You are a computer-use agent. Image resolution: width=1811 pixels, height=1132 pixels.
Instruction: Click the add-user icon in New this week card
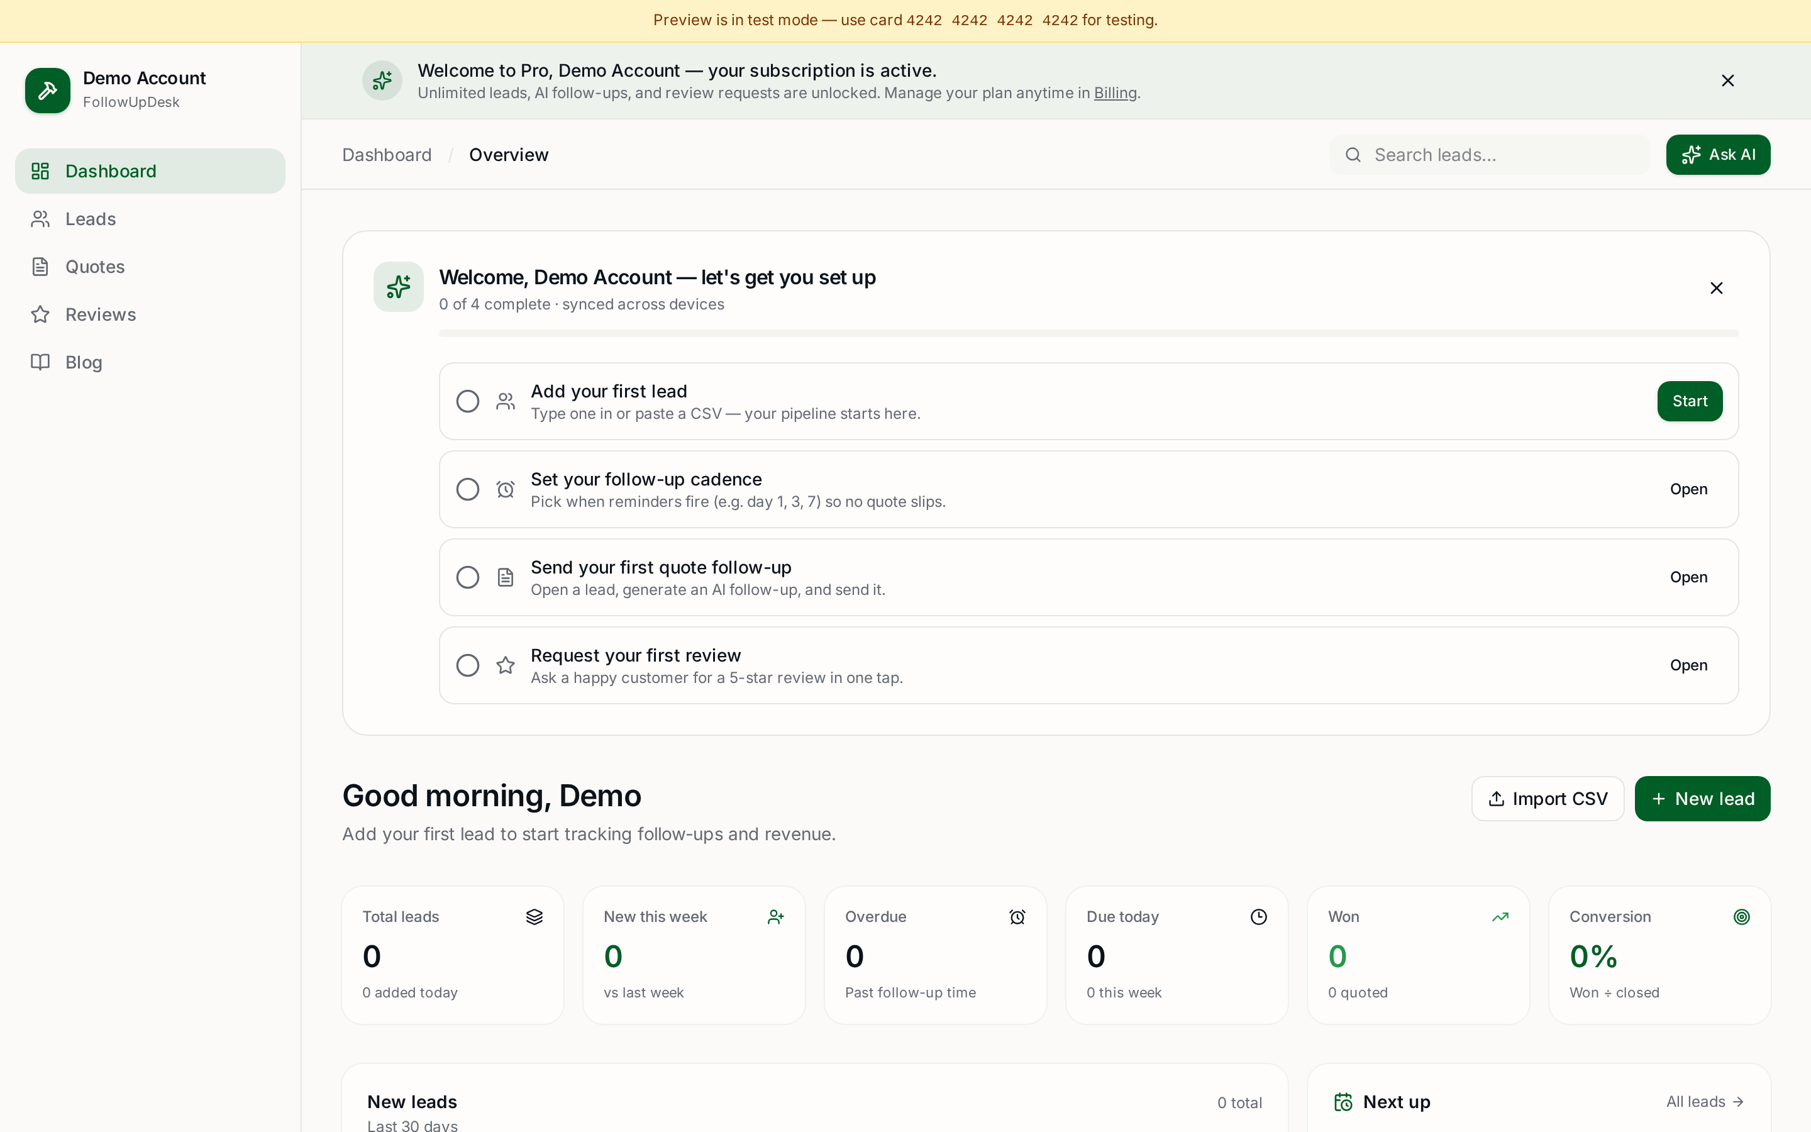pyautogui.click(x=775, y=916)
